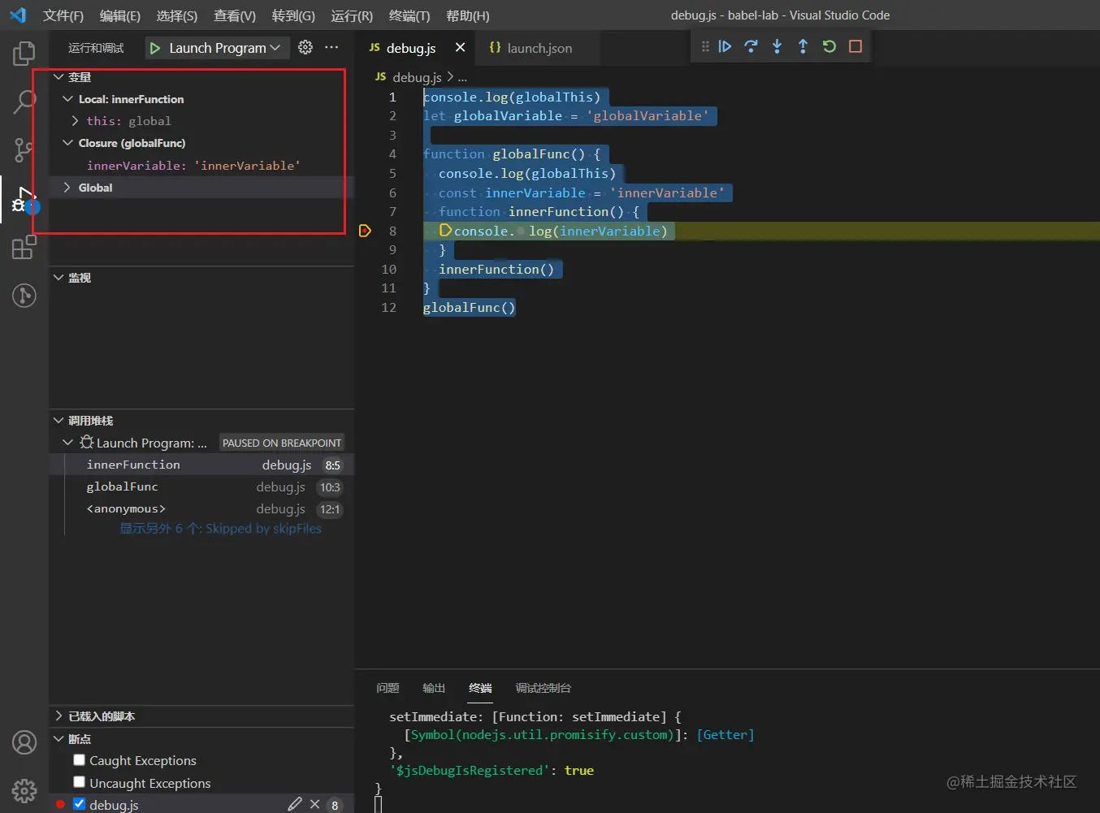Step into in debug toolbar

point(777,46)
